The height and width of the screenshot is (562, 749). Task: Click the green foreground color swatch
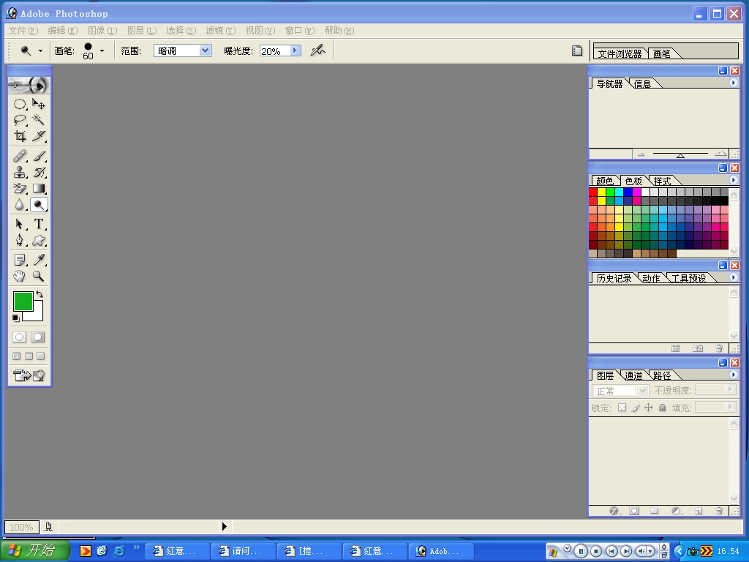[23, 301]
